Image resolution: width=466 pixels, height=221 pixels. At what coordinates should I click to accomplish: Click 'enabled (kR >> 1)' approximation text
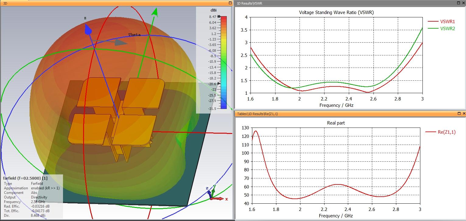click(45, 188)
